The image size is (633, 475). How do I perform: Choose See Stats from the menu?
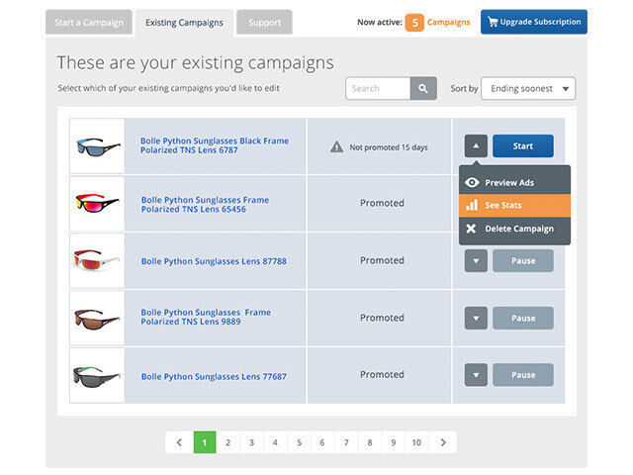(x=514, y=205)
